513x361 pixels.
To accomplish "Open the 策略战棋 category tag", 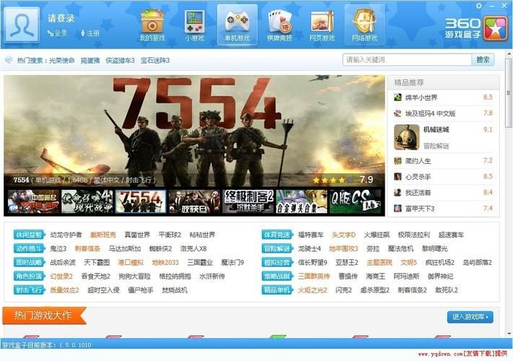I will point(277,276).
